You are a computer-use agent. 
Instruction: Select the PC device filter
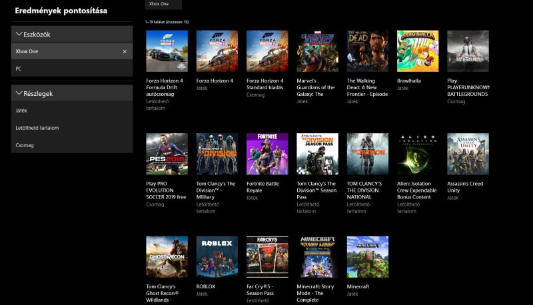click(72, 69)
